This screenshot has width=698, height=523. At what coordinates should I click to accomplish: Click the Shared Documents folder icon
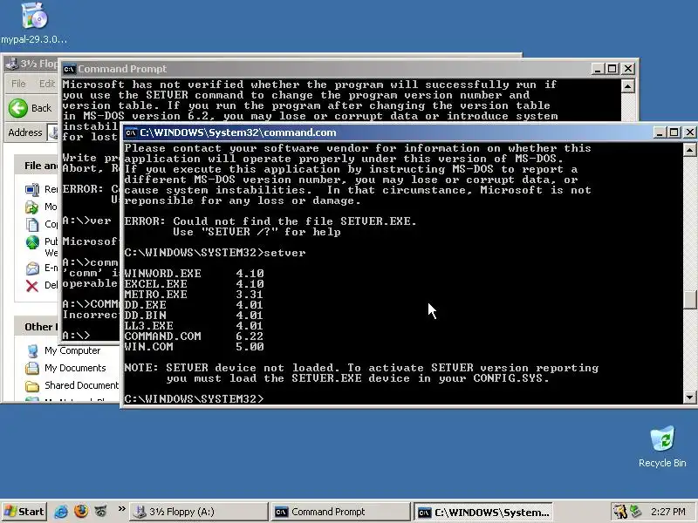(x=32, y=385)
